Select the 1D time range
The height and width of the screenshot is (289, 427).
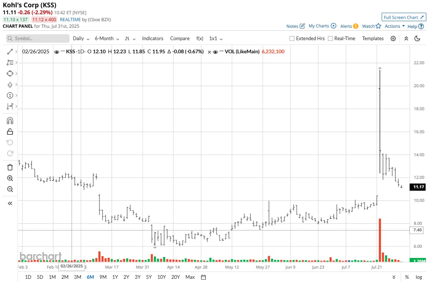tap(28, 277)
